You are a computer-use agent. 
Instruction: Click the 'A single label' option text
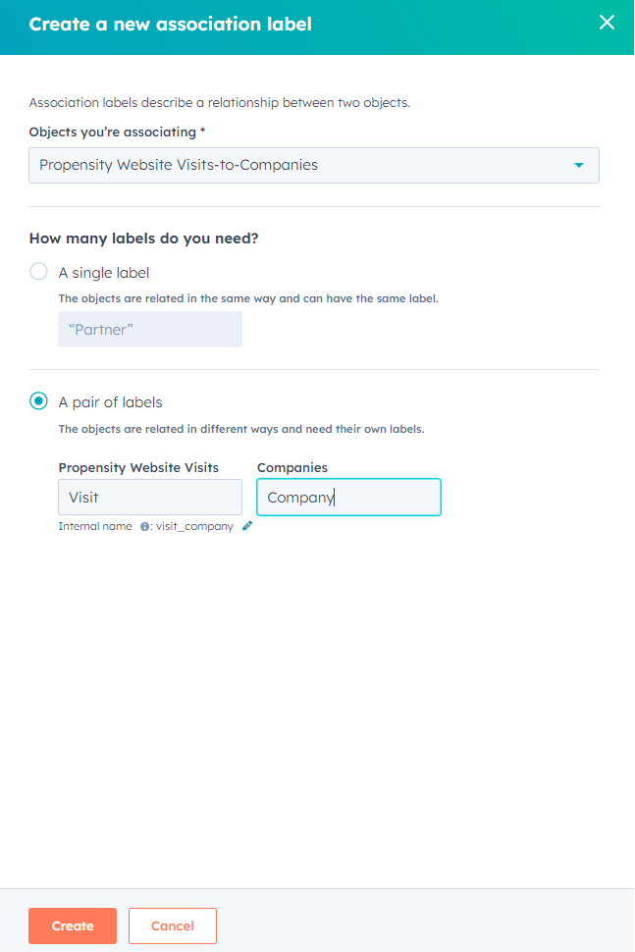tap(104, 273)
